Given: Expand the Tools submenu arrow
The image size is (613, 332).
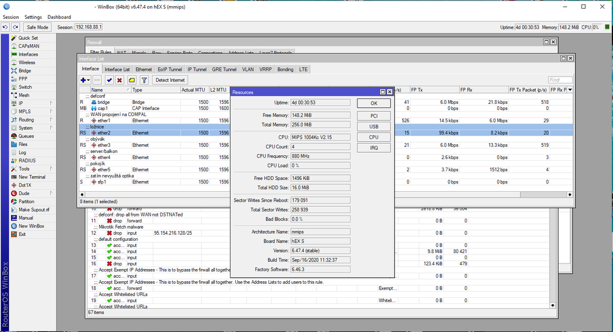Looking at the screenshot, I should (x=51, y=169).
